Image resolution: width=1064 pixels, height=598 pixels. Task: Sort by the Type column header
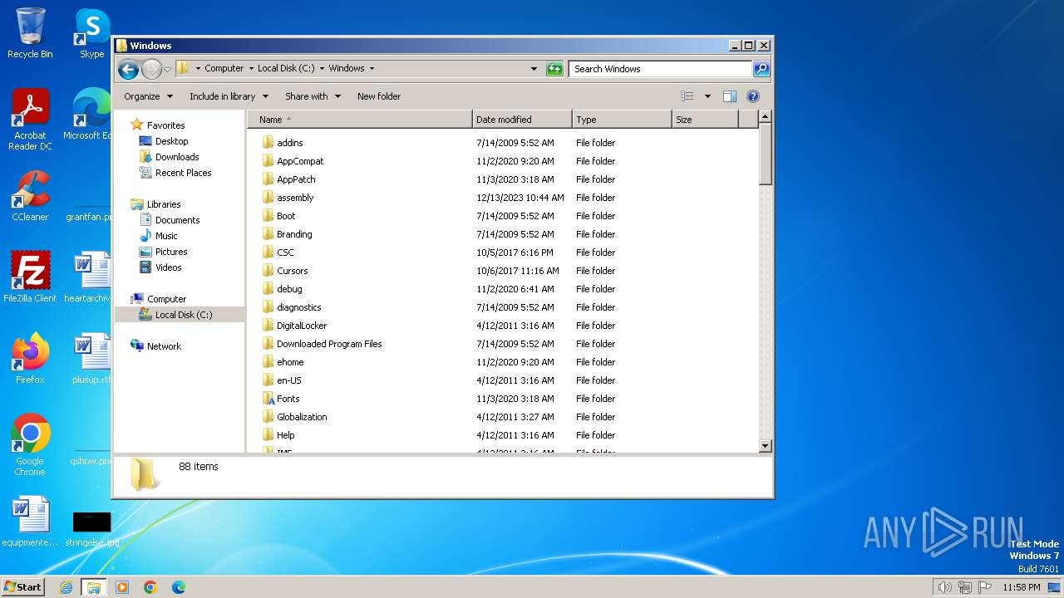[622, 120]
